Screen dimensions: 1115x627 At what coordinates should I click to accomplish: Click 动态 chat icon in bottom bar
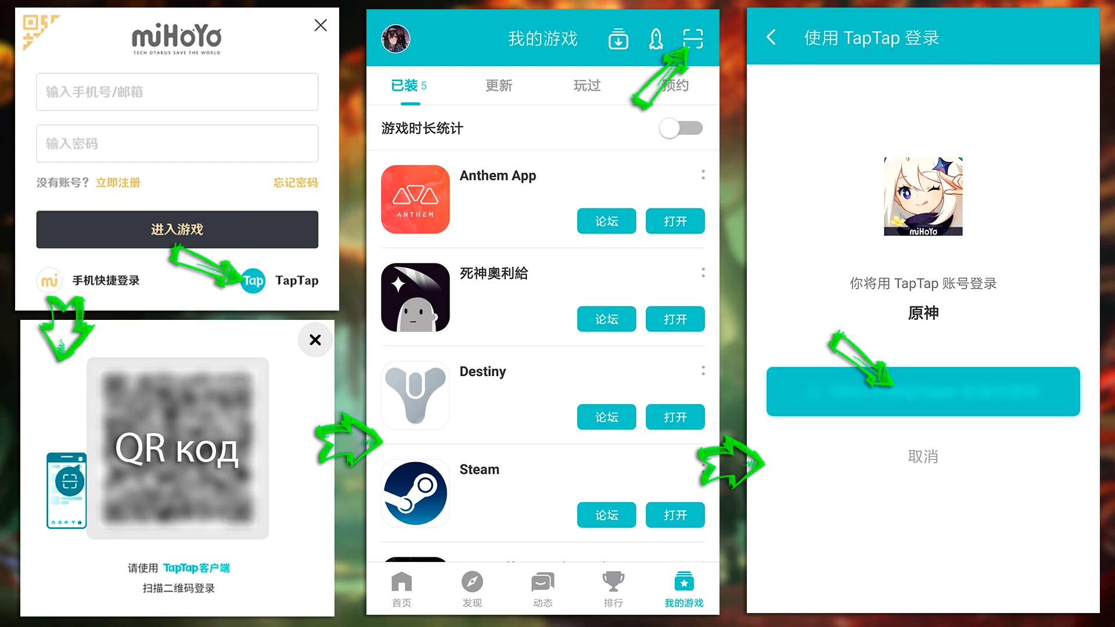tap(542, 589)
